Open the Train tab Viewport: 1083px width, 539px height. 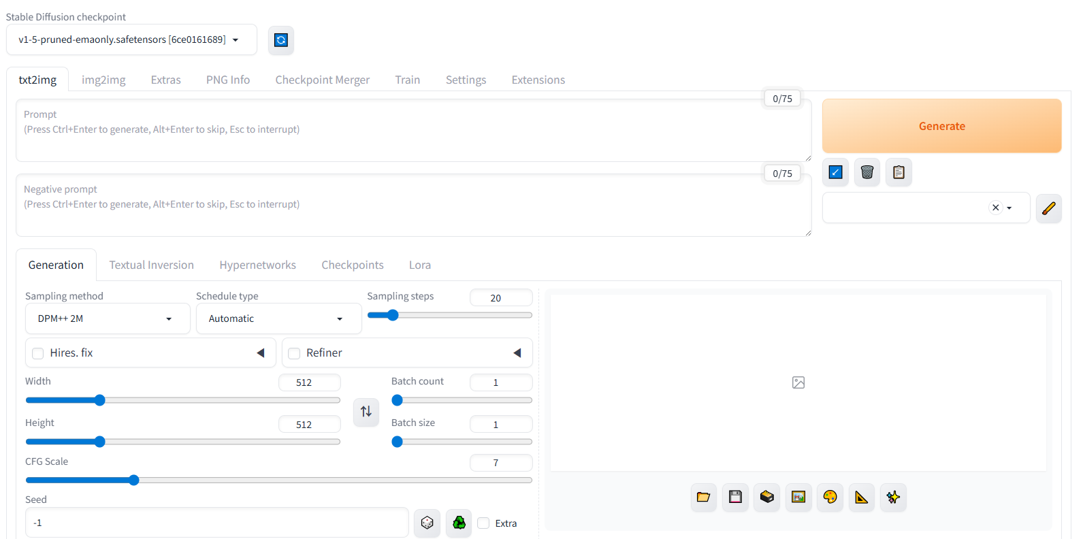(x=408, y=80)
